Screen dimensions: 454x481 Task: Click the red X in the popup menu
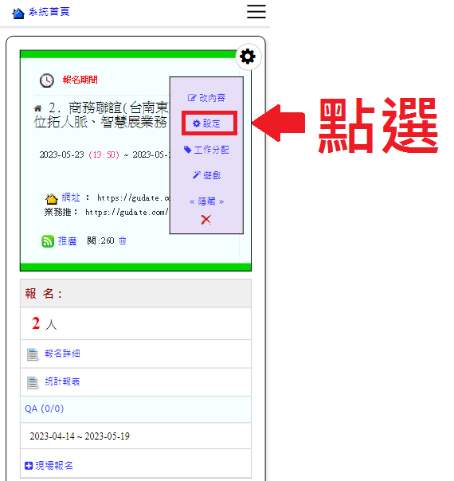pyautogui.click(x=206, y=219)
